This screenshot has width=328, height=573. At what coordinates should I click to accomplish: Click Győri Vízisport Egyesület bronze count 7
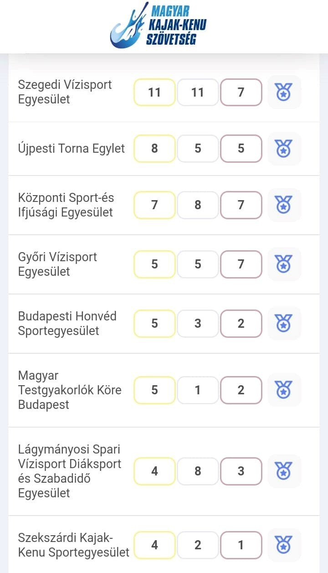pos(241,264)
